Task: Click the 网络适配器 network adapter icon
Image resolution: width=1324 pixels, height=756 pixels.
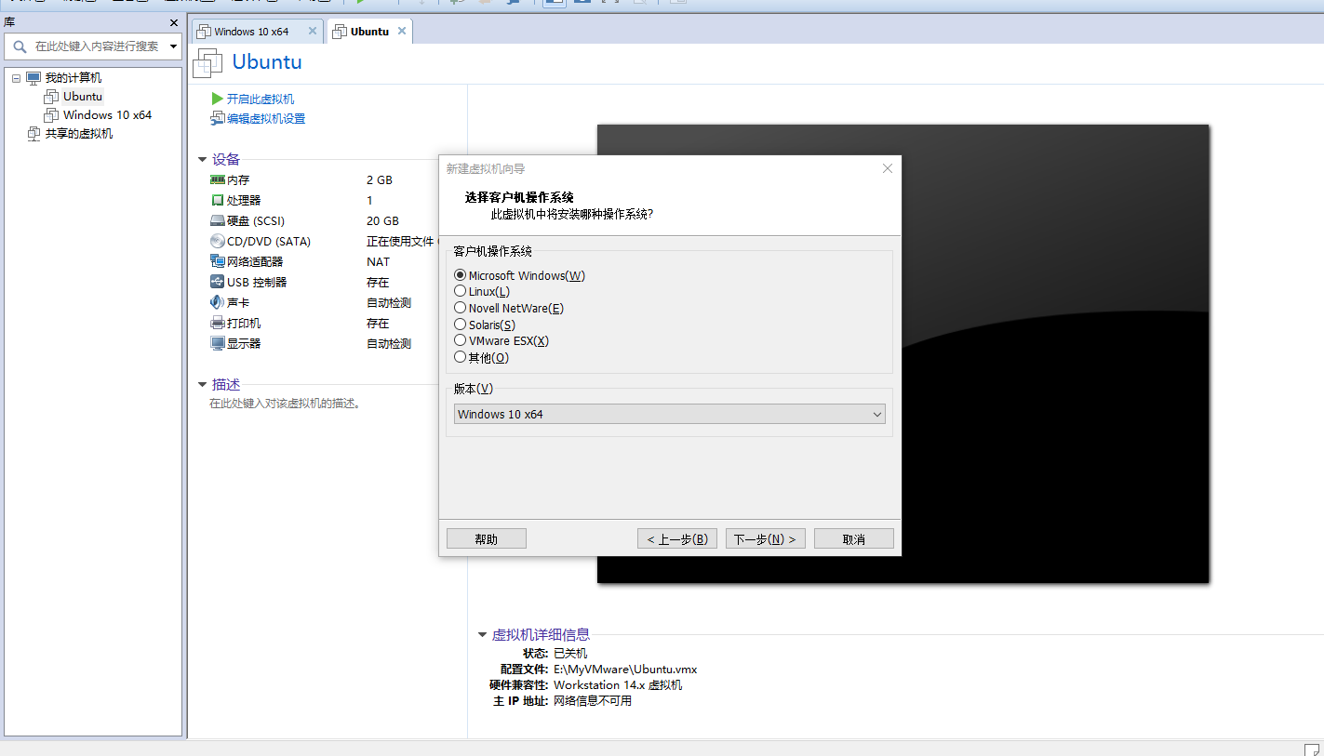Action: [218, 261]
